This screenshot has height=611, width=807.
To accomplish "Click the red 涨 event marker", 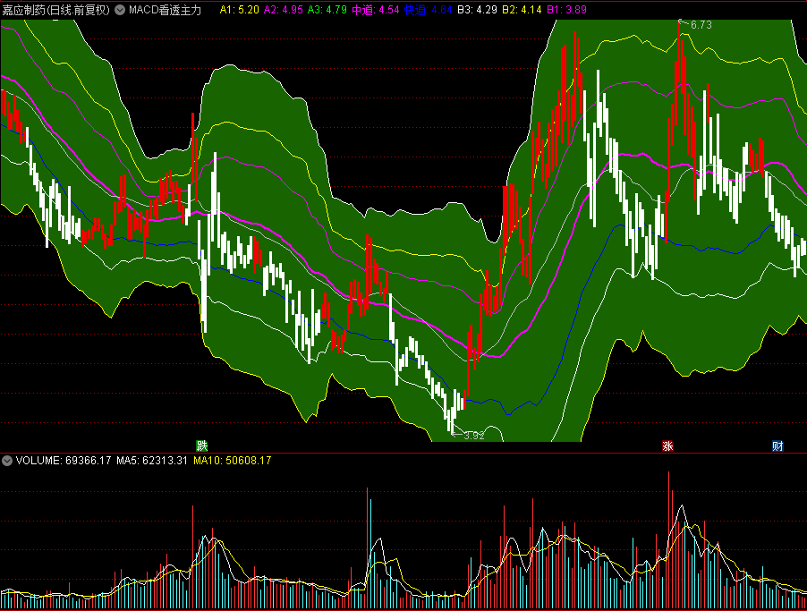I will (x=667, y=446).
